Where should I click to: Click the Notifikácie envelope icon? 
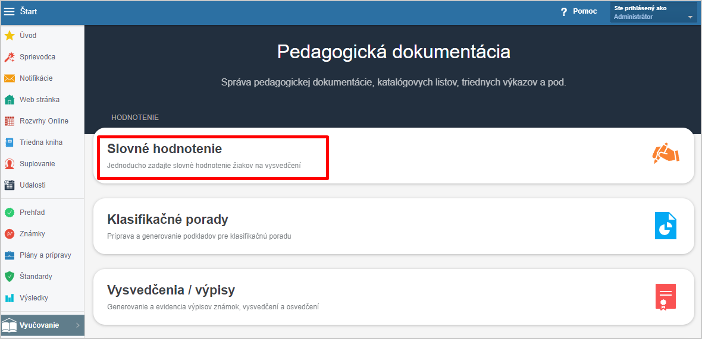coord(10,78)
